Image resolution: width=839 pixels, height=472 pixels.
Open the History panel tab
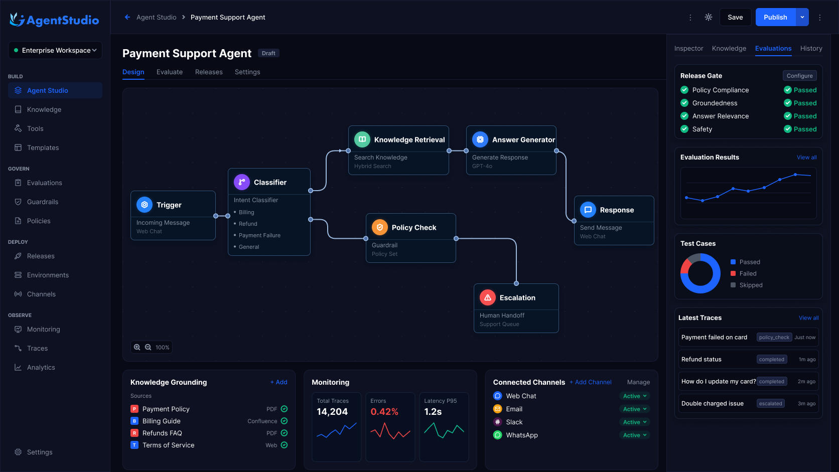tap(811, 48)
